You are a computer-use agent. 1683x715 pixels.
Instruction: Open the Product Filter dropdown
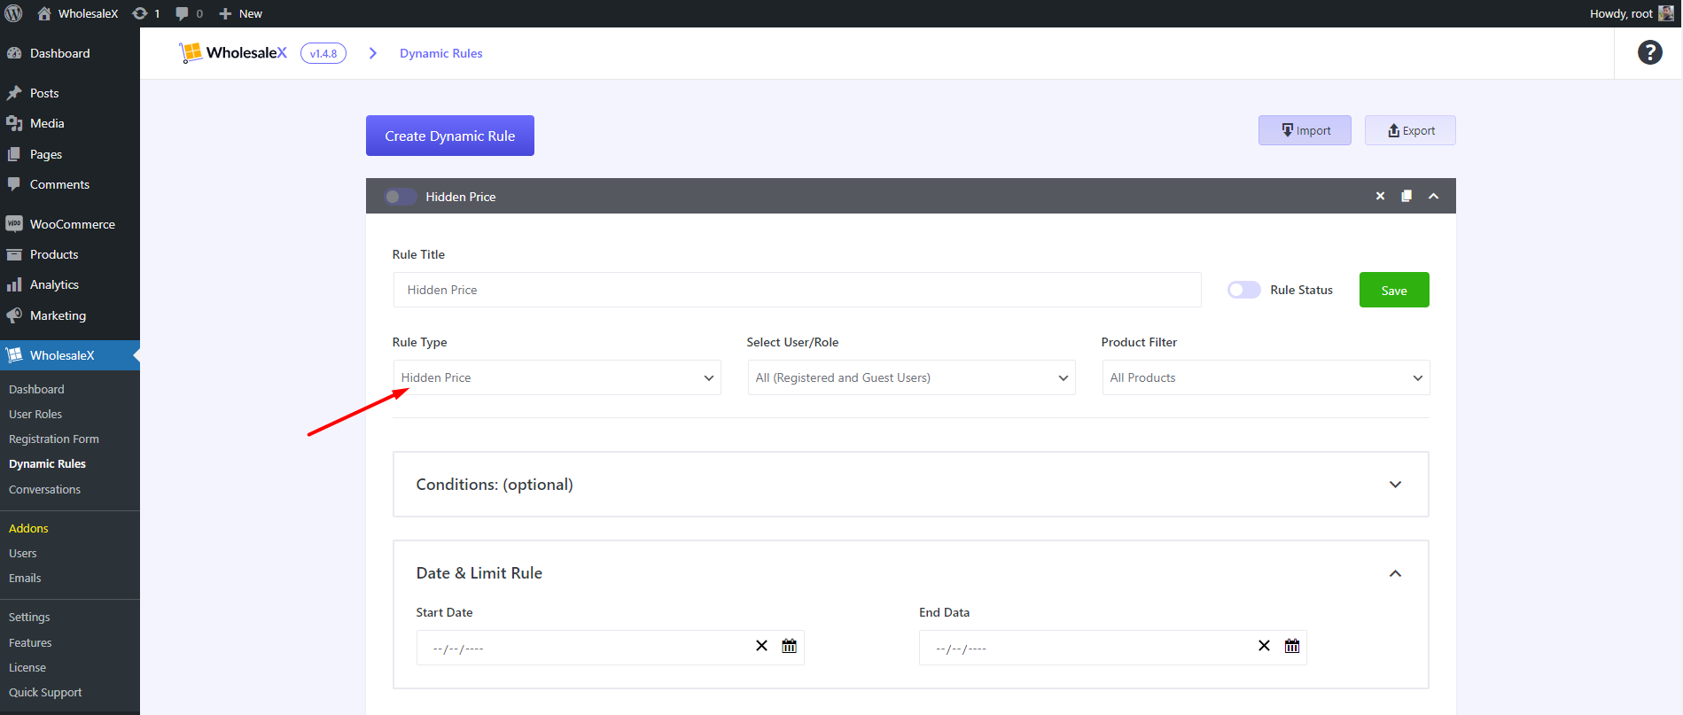1266,377
